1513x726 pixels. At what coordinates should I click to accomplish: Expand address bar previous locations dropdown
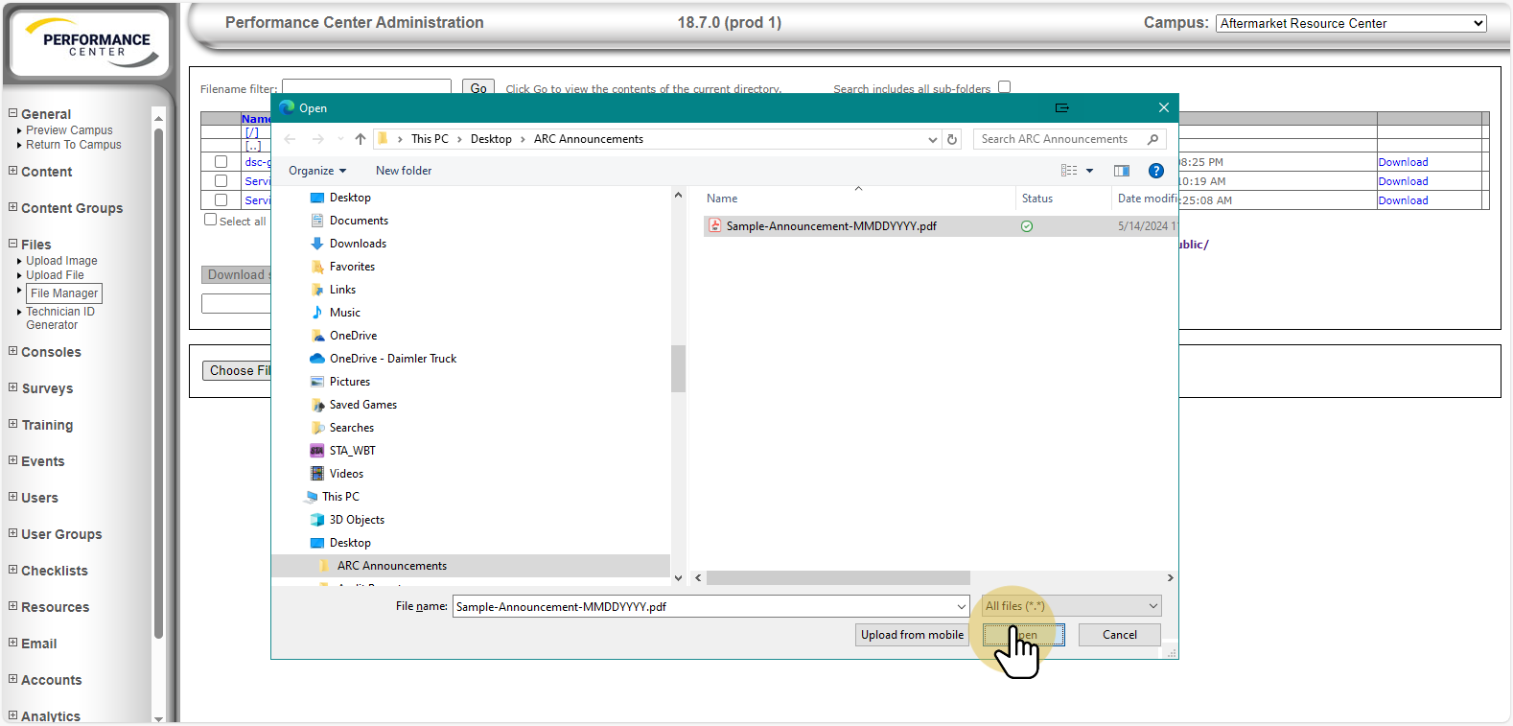click(932, 139)
